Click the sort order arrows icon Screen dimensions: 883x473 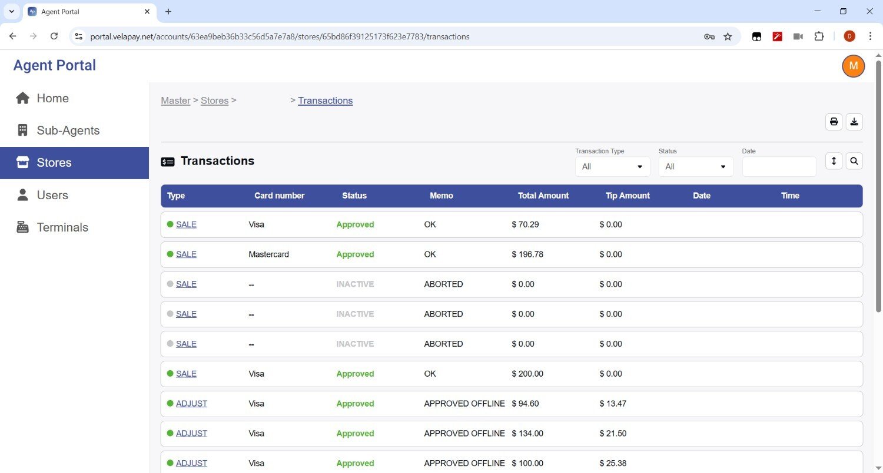point(834,160)
